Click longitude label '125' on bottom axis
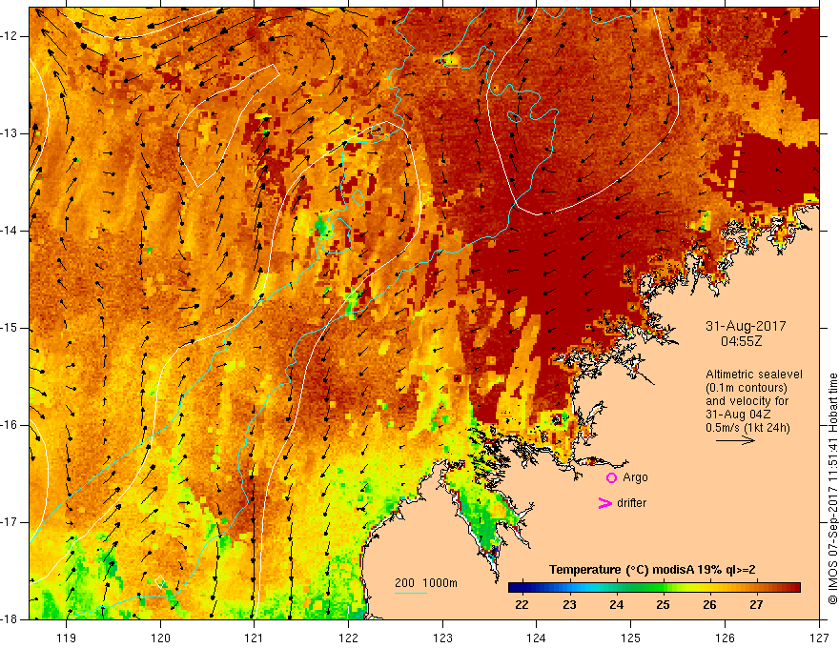The width and height of the screenshot is (839, 648). (631, 638)
